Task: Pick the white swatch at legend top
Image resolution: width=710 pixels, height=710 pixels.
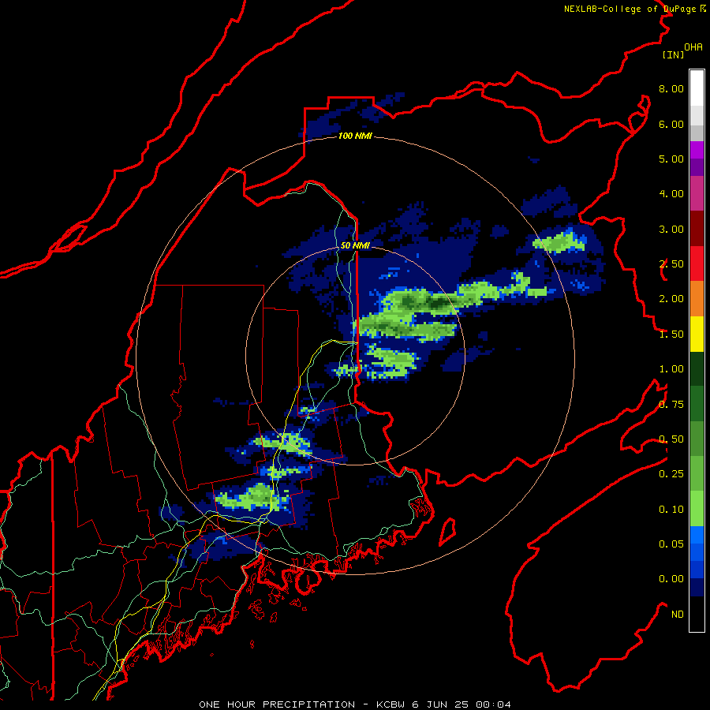Action: [697, 88]
